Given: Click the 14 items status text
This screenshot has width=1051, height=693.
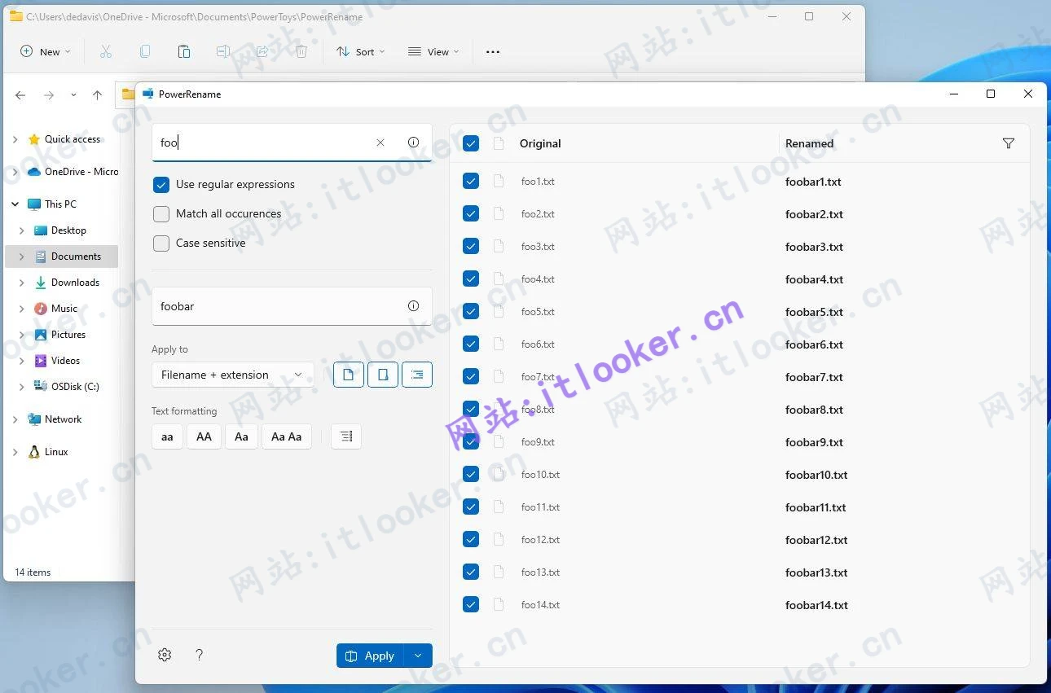Looking at the screenshot, I should tap(33, 572).
